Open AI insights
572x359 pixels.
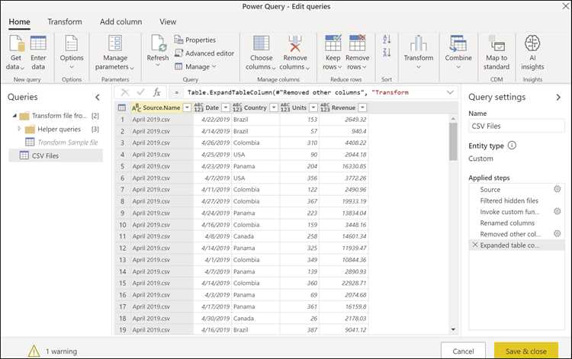(532, 53)
